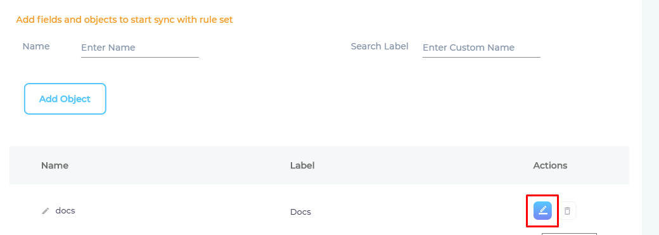The width and height of the screenshot is (659, 235).
Task: Click the Add Object button
Action: pos(65,99)
